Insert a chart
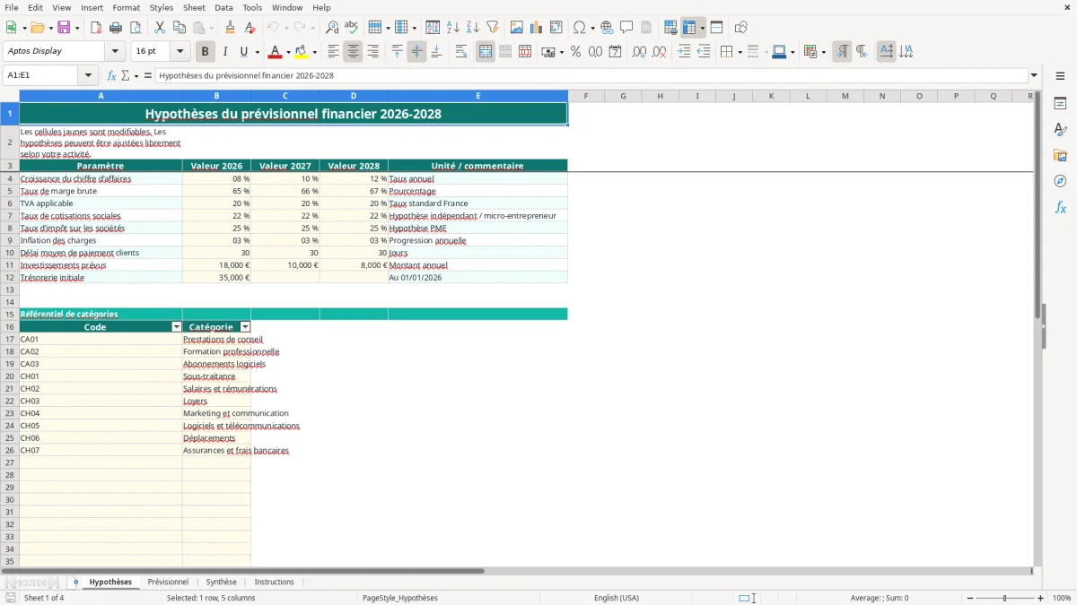 [x=537, y=28]
